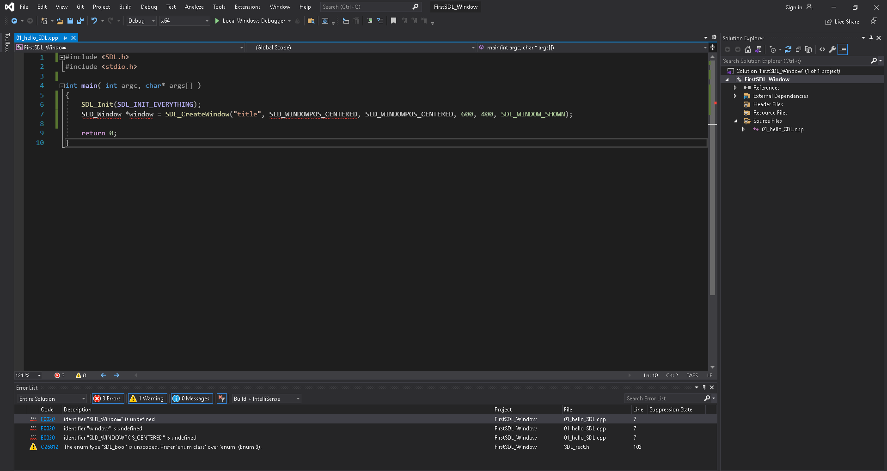Open Pending Changes Filter clock icon
This screenshot has width=887, height=471.
(x=773, y=49)
